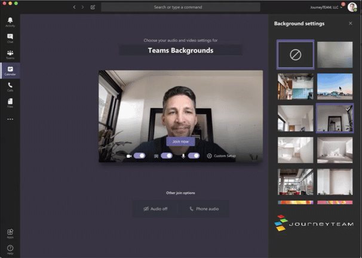Open the JourneyTEAM, LLC account dropdown
This screenshot has width=362, height=258.
tap(326, 7)
